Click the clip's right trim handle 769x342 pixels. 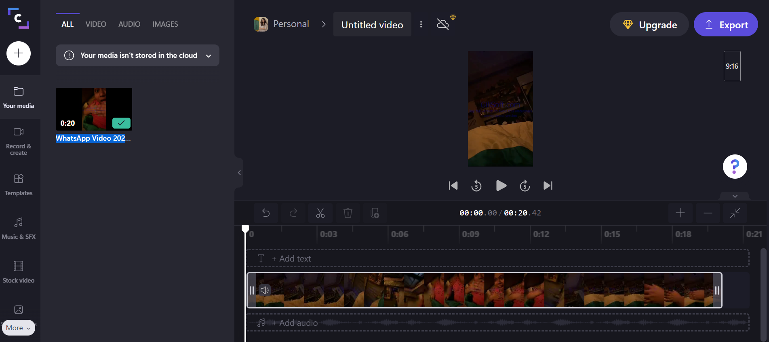coord(717,290)
